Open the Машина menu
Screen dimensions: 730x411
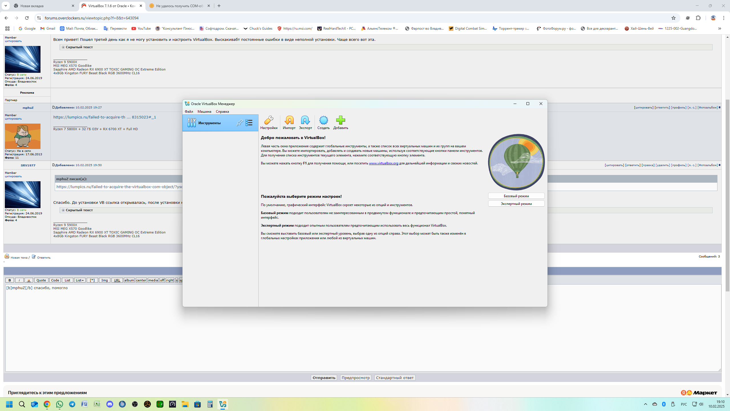click(204, 112)
